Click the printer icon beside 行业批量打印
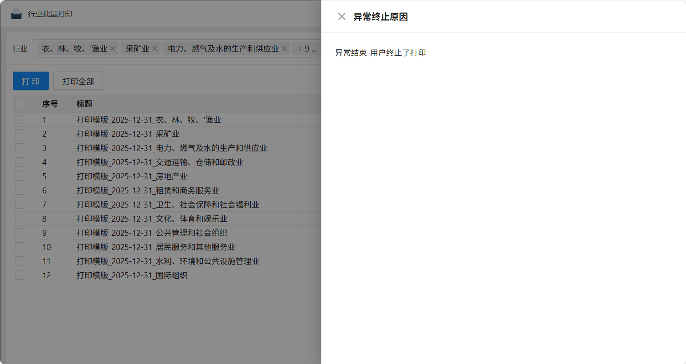Viewport: 686px width, 364px height. [16, 14]
